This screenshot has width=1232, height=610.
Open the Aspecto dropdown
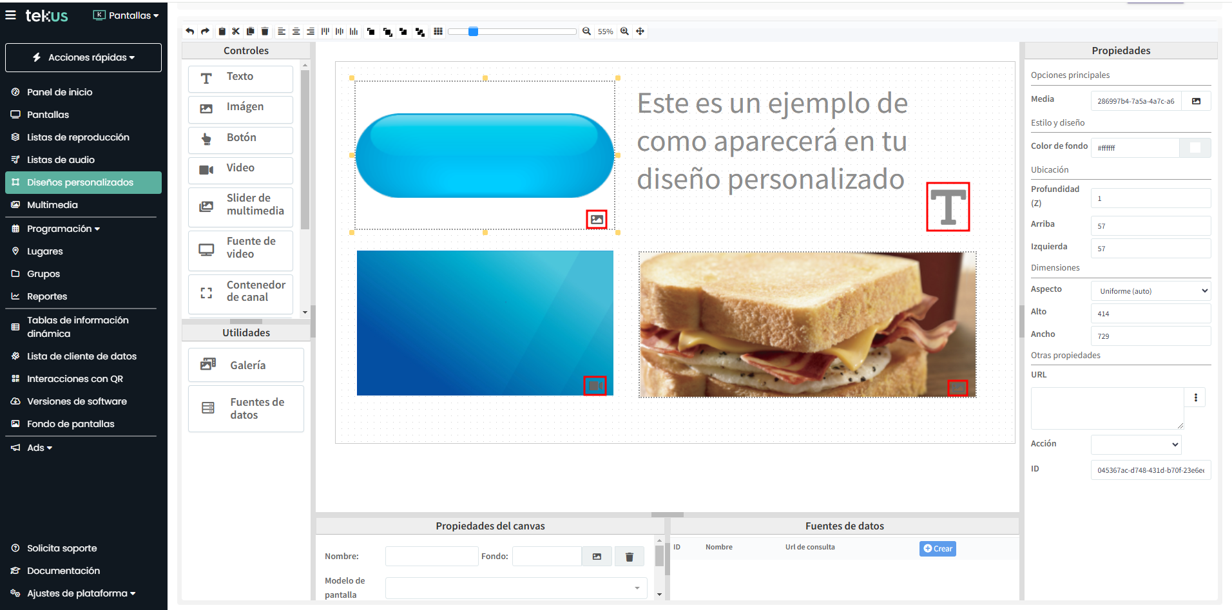pos(1150,291)
